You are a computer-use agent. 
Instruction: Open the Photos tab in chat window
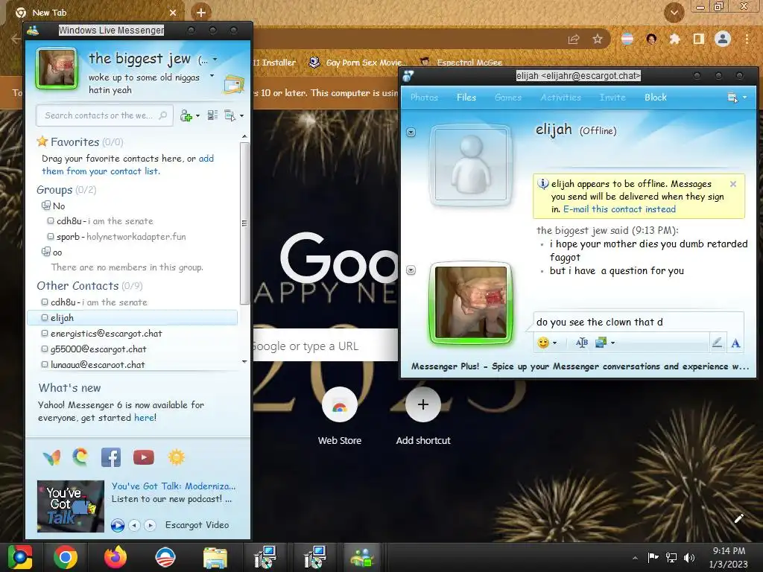424,98
